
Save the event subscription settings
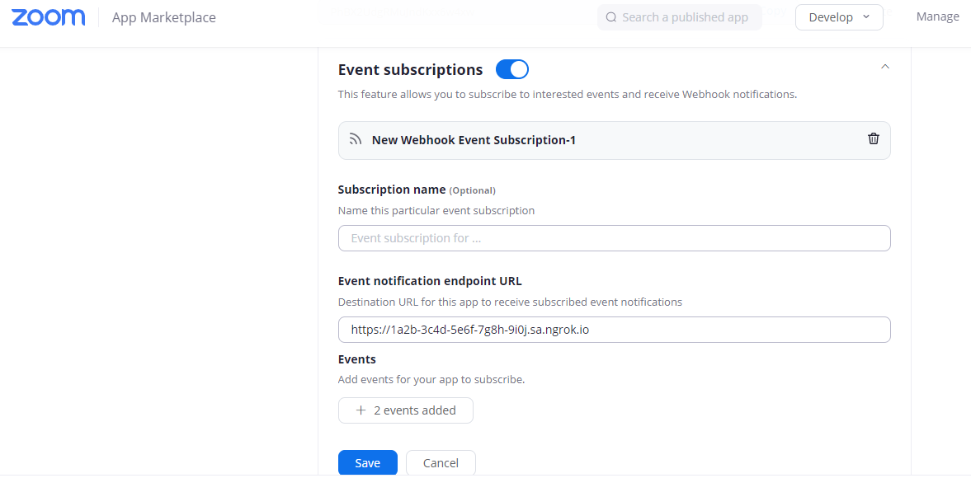pyautogui.click(x=367, y=462)
